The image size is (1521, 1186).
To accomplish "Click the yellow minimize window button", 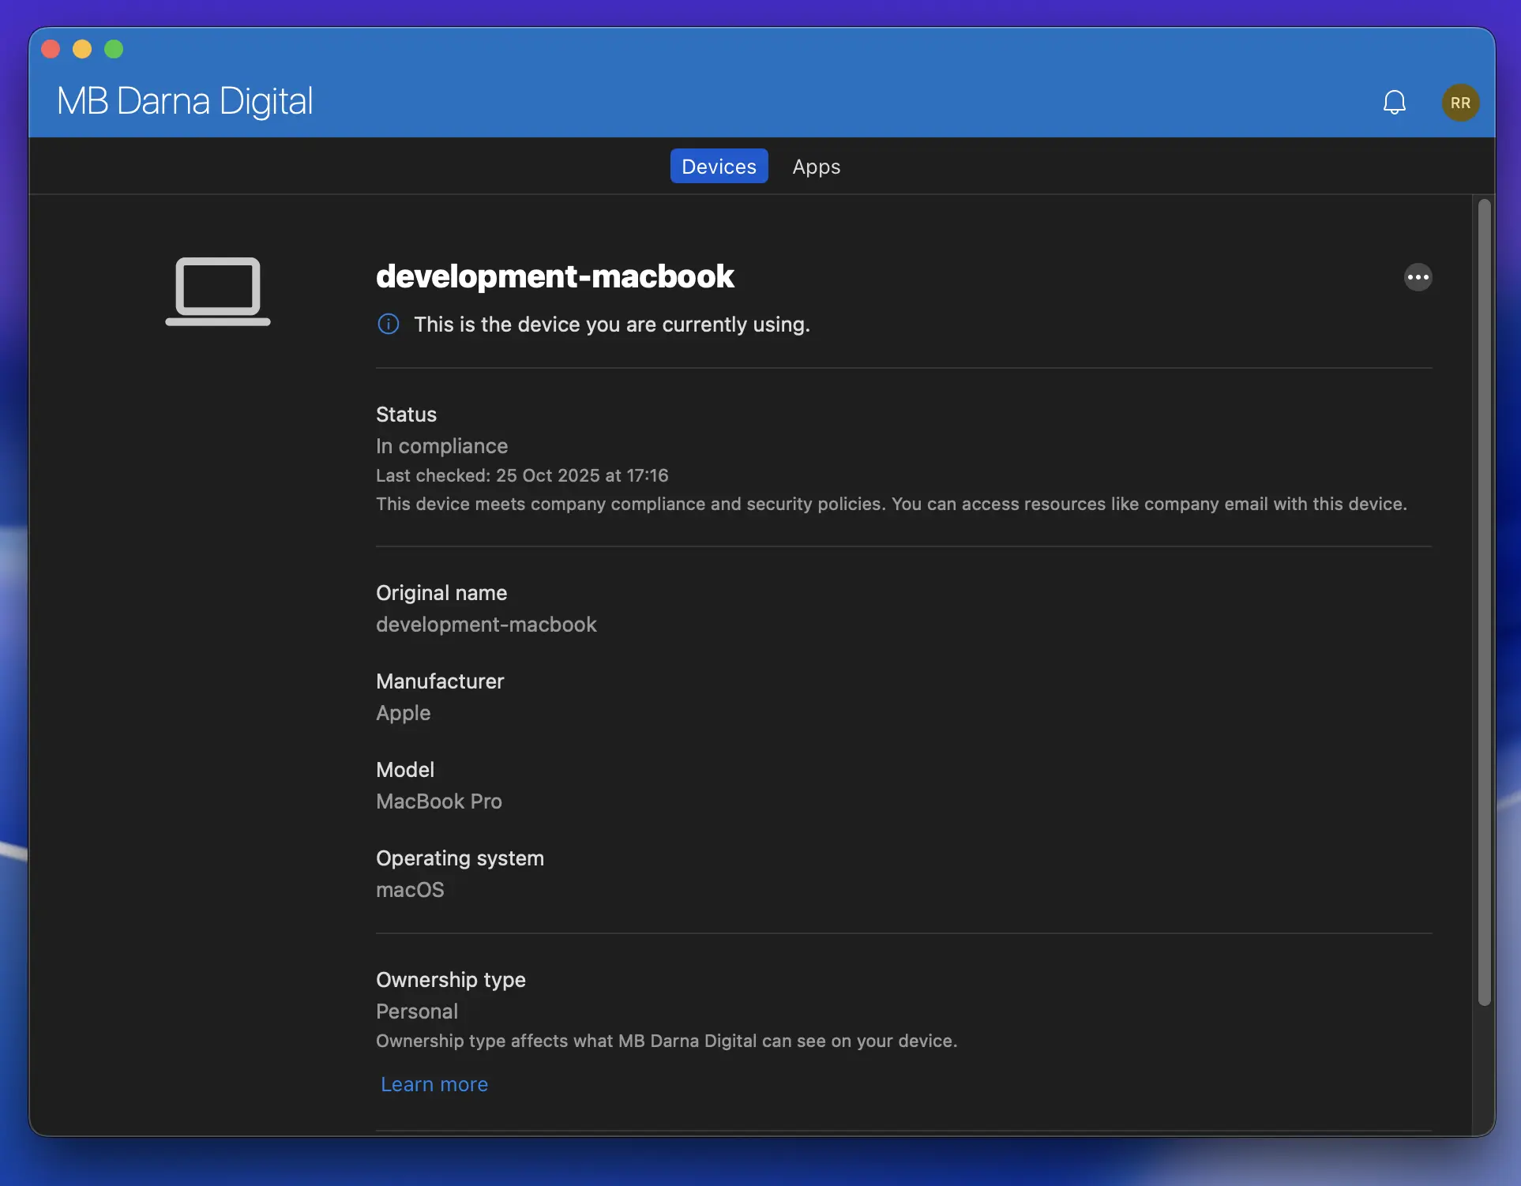I will point(82,49).
